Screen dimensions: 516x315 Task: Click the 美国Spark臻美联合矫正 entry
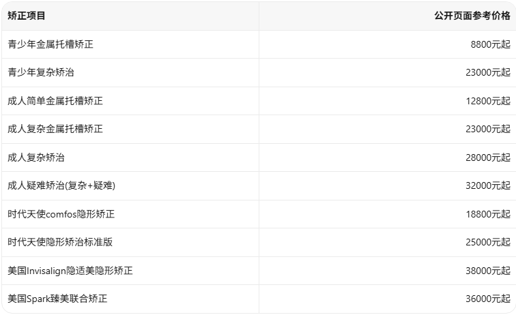coord(57,299)
